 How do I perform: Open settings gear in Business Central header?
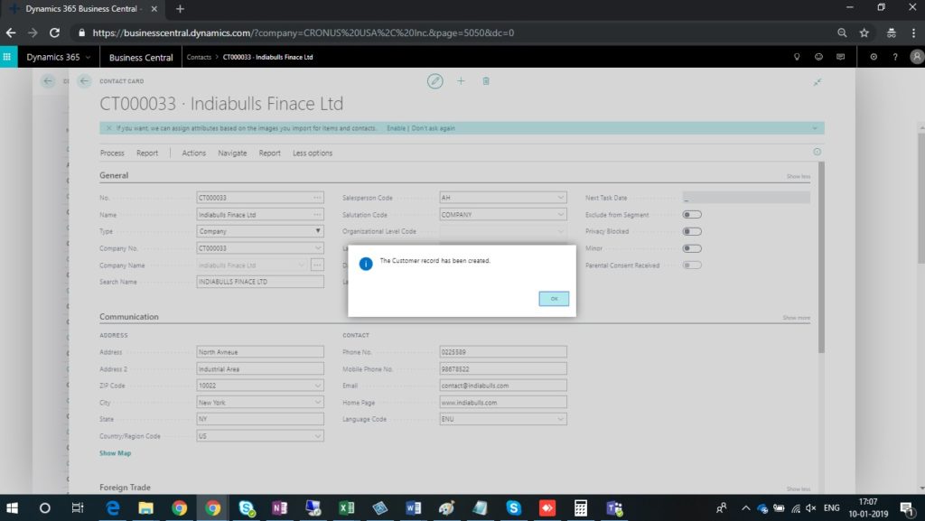click(x=874, y=57)
